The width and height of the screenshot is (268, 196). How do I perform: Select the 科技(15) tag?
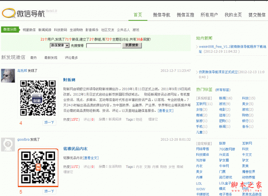pyautogui.click(x=249, y=98)
